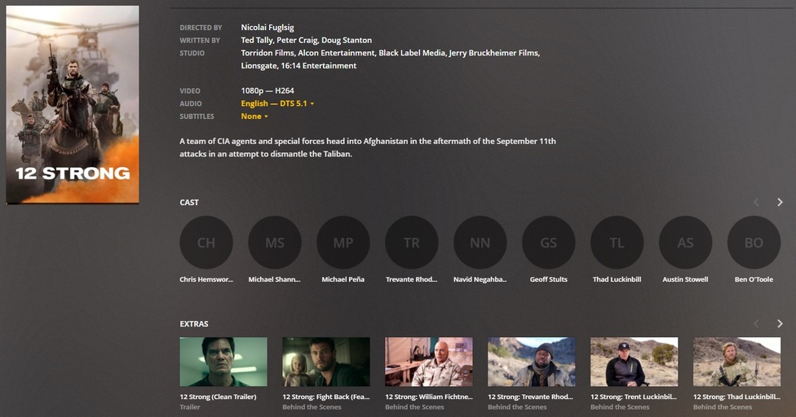Click the 12 Strong: Trevante Rhodes extra title

pyautogui.click(x=532, y=397)
